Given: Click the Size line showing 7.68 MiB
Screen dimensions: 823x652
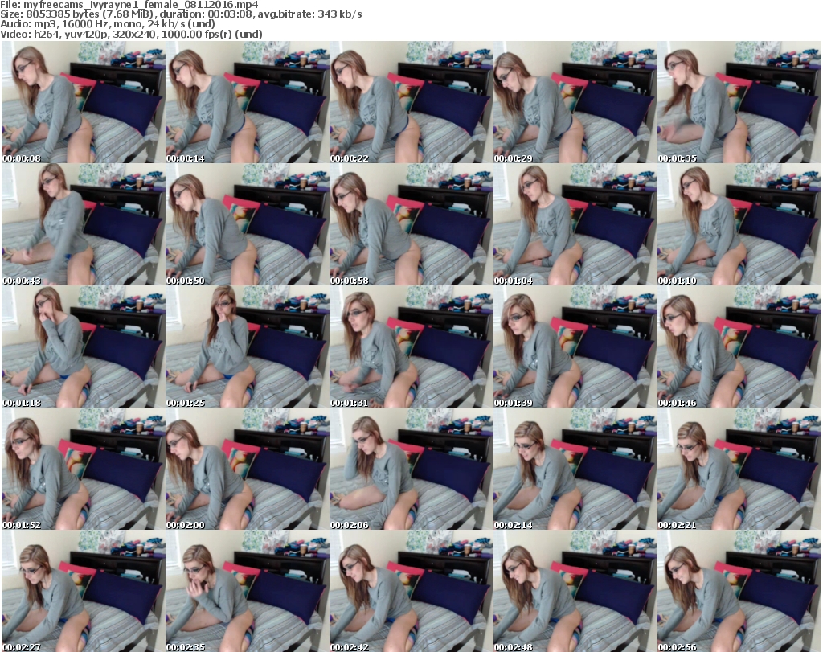Looking at the screenshot, I should pos(181,14).
